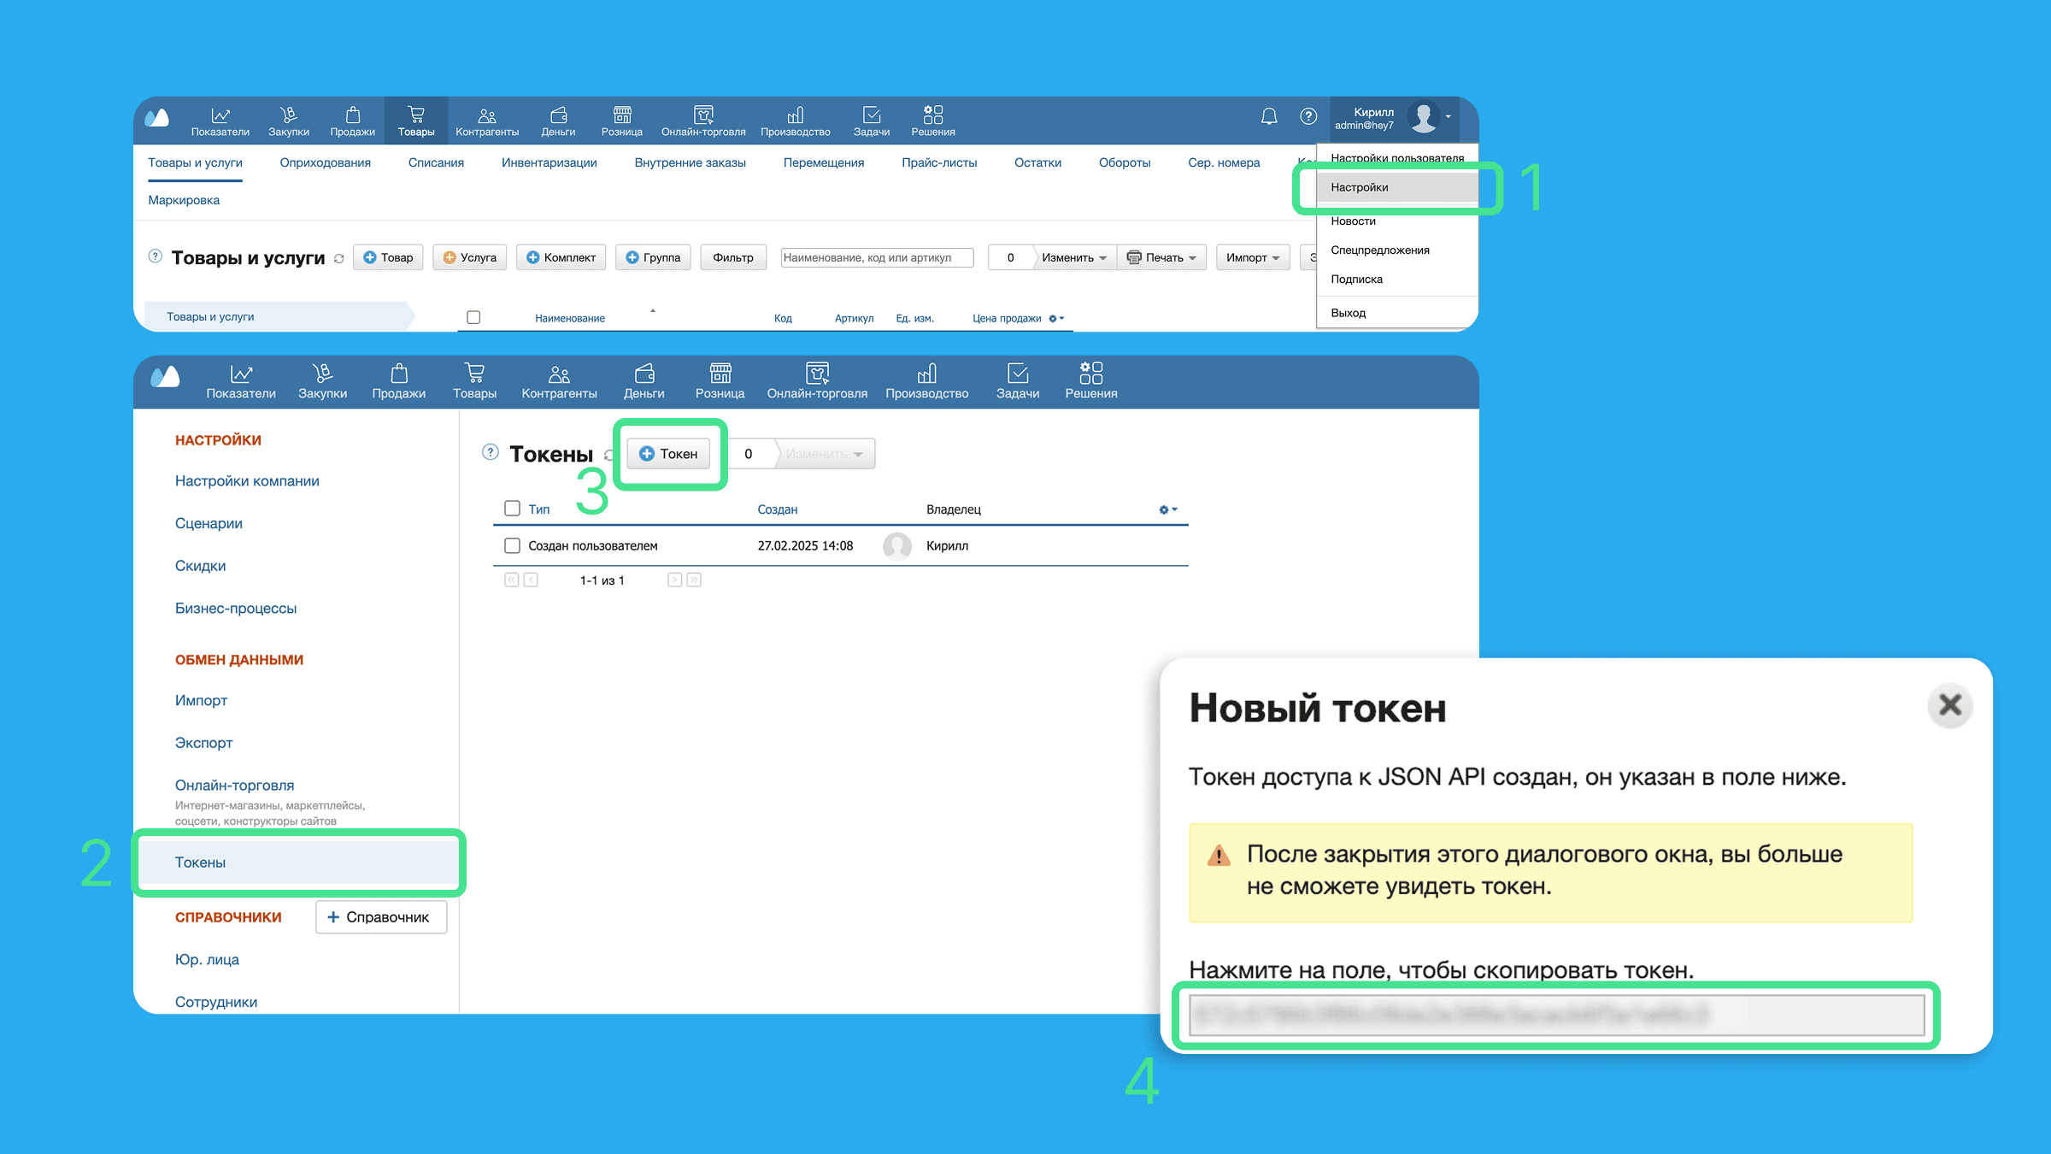Click the Комплект add button
This screenshot has width=2051, height=1154.
pos(561,257)
